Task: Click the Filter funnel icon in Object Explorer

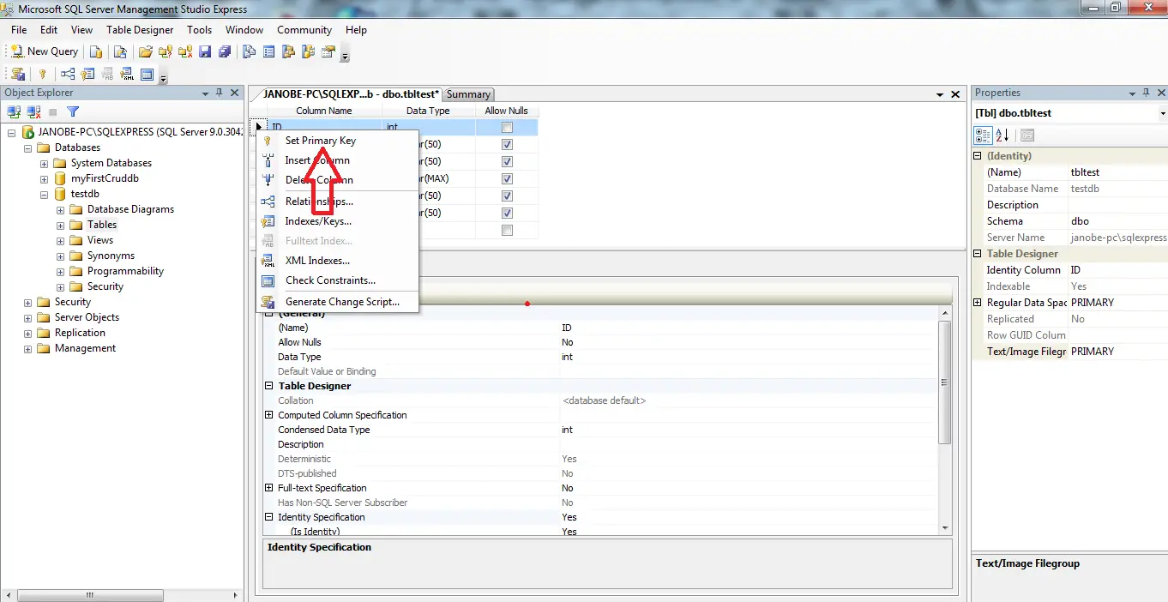Action: pos(73,111)
